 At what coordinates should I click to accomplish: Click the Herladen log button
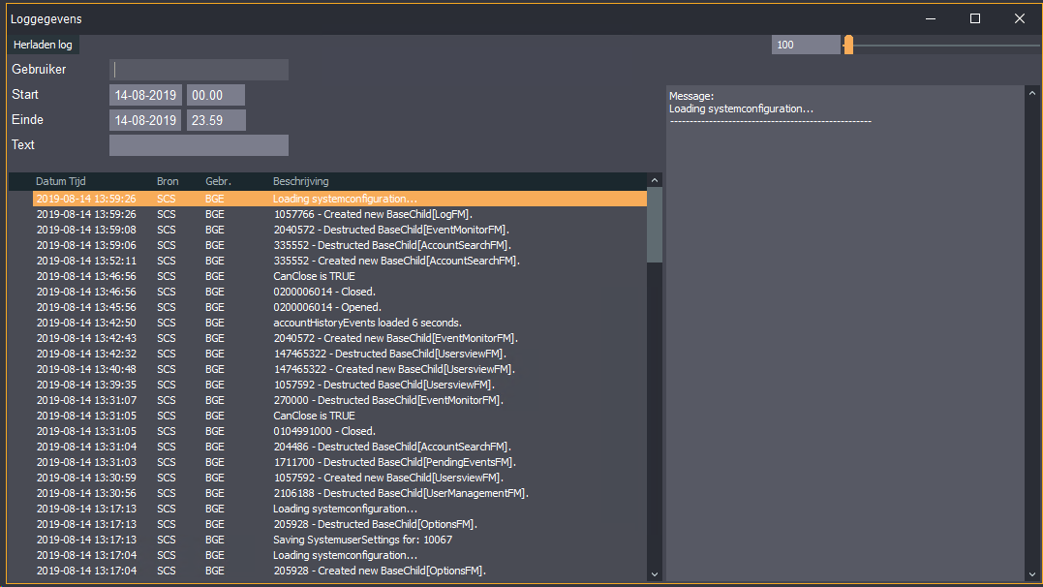(43, 45)
